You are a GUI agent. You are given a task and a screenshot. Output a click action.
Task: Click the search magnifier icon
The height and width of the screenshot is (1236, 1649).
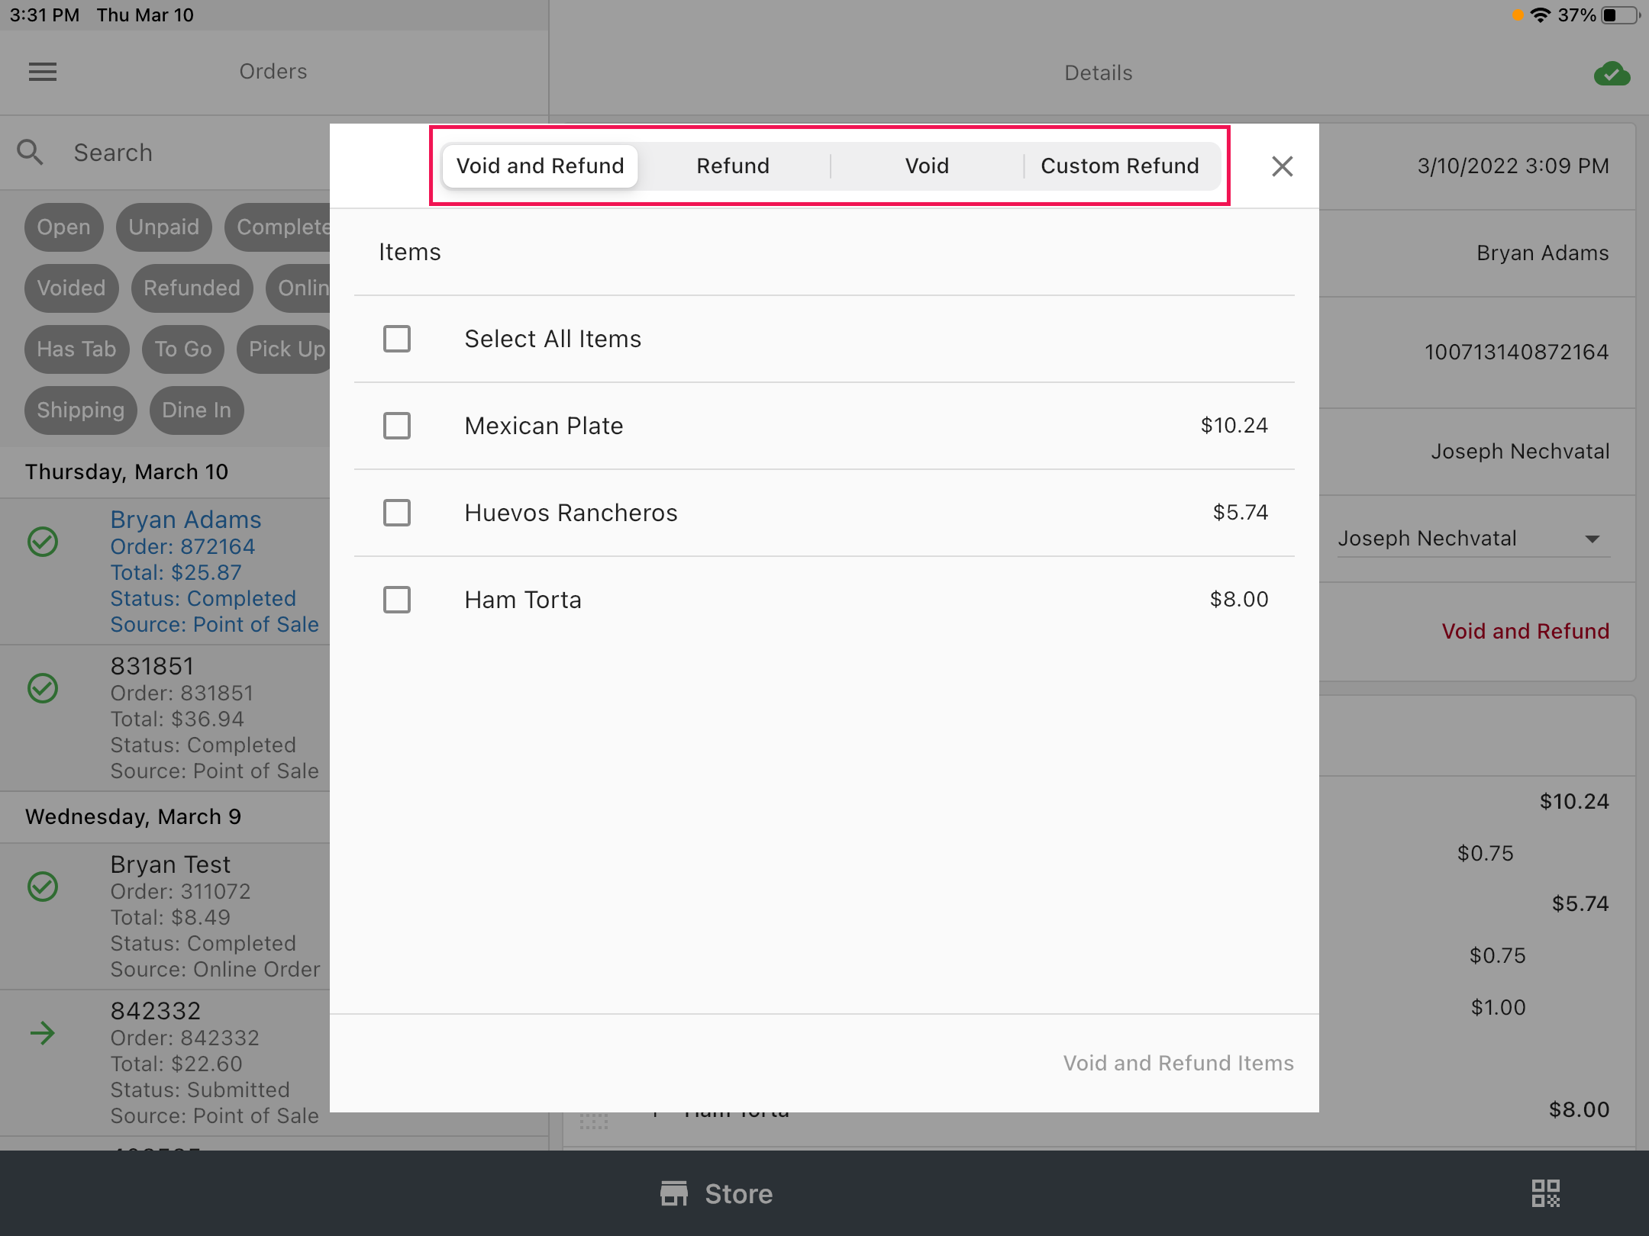pos(30,152)
